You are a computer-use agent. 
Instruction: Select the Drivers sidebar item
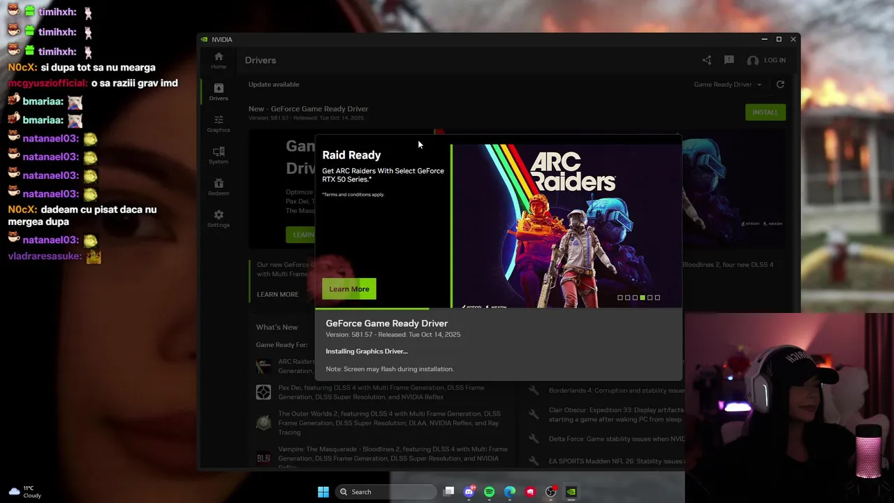(219, 92)
